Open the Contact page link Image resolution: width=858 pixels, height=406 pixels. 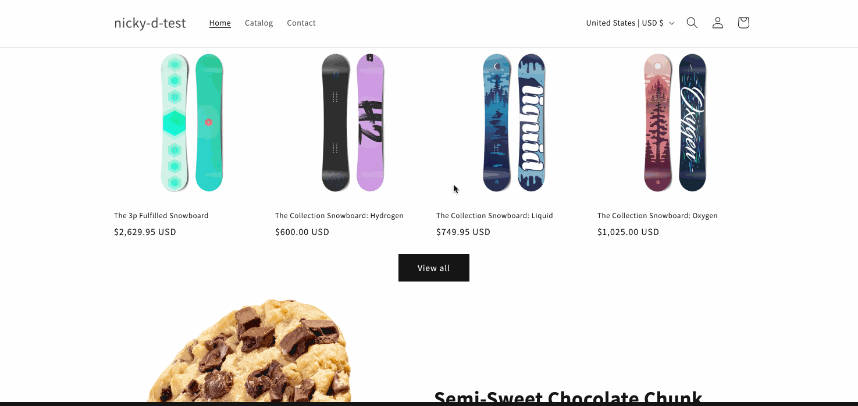(x=301, y=23)
